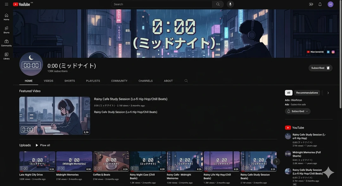This screenshot has height=186, width=342.
Task: Search within channel using magnifier icon
Action: [186, 81]
